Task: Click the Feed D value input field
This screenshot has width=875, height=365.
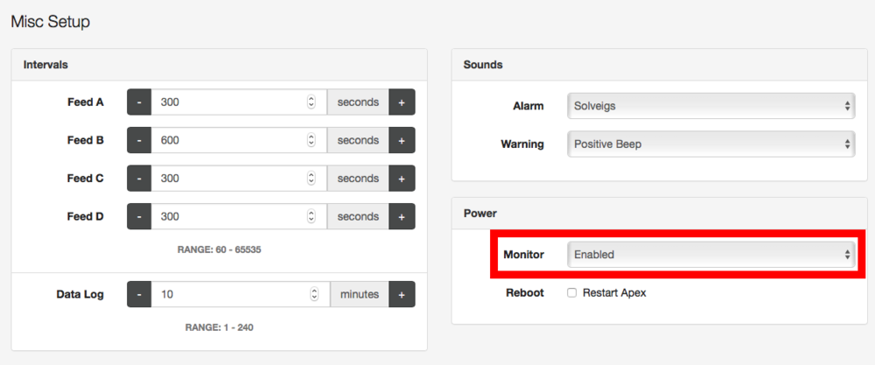Action: pos(239,216)
